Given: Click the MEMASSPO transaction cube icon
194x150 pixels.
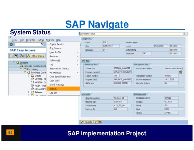Looking at the screenshot, I should (x=32, y=89).
